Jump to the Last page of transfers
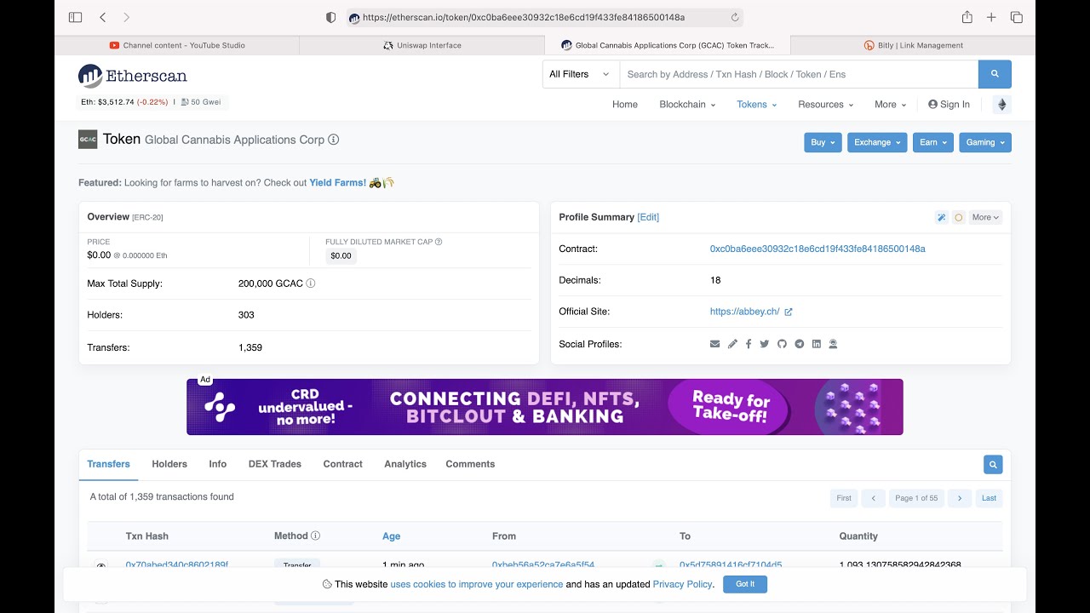Viewport: 1090px width, 613px height. coord(989,498)
